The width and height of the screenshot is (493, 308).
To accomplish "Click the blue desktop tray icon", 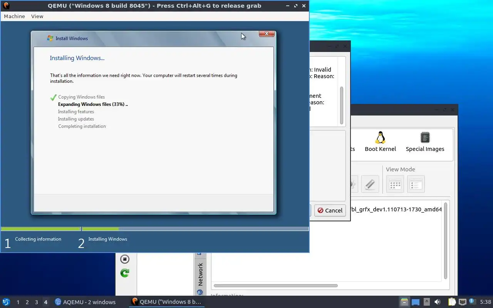I will tap(415, 302).
